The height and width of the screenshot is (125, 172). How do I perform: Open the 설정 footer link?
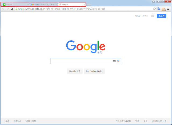(145, 121)
